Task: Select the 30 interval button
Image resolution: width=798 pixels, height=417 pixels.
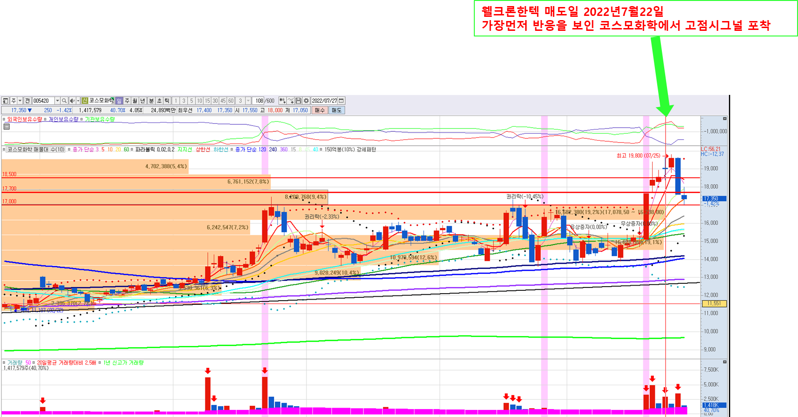Action: (215, 101)
